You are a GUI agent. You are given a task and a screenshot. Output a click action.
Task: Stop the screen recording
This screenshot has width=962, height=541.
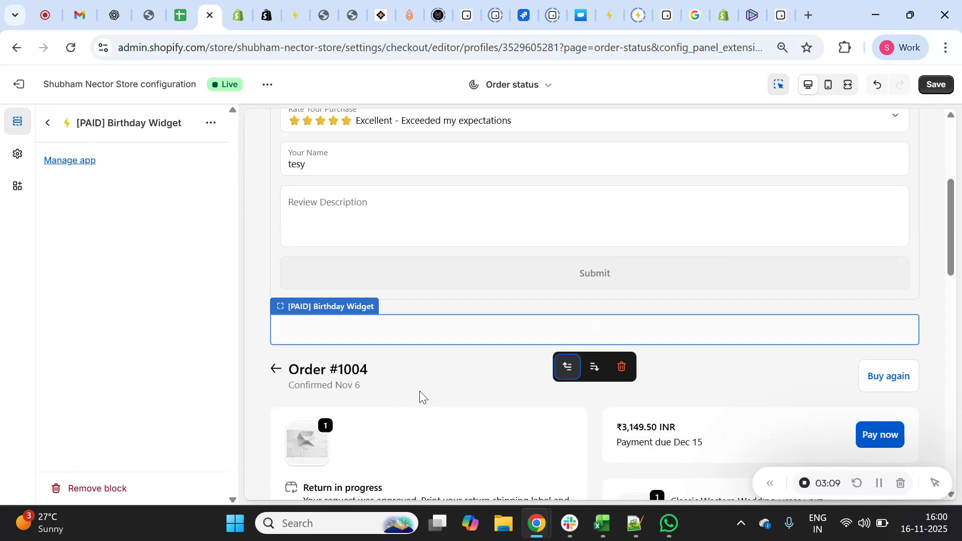point(804,482)
